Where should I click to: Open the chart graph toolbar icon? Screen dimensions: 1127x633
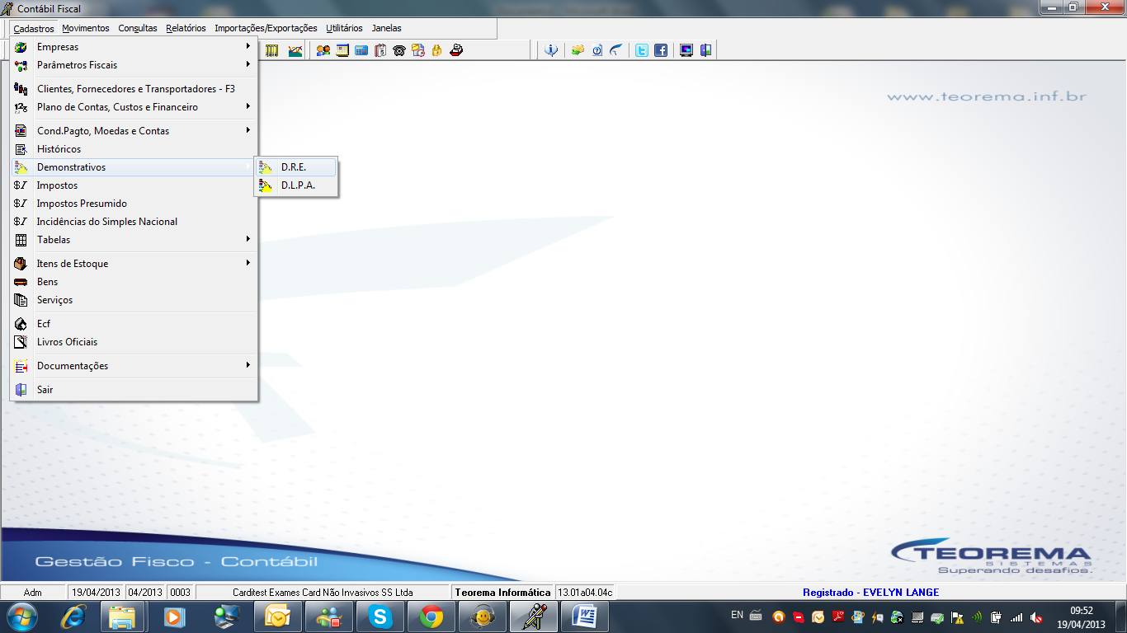[295, 50]
